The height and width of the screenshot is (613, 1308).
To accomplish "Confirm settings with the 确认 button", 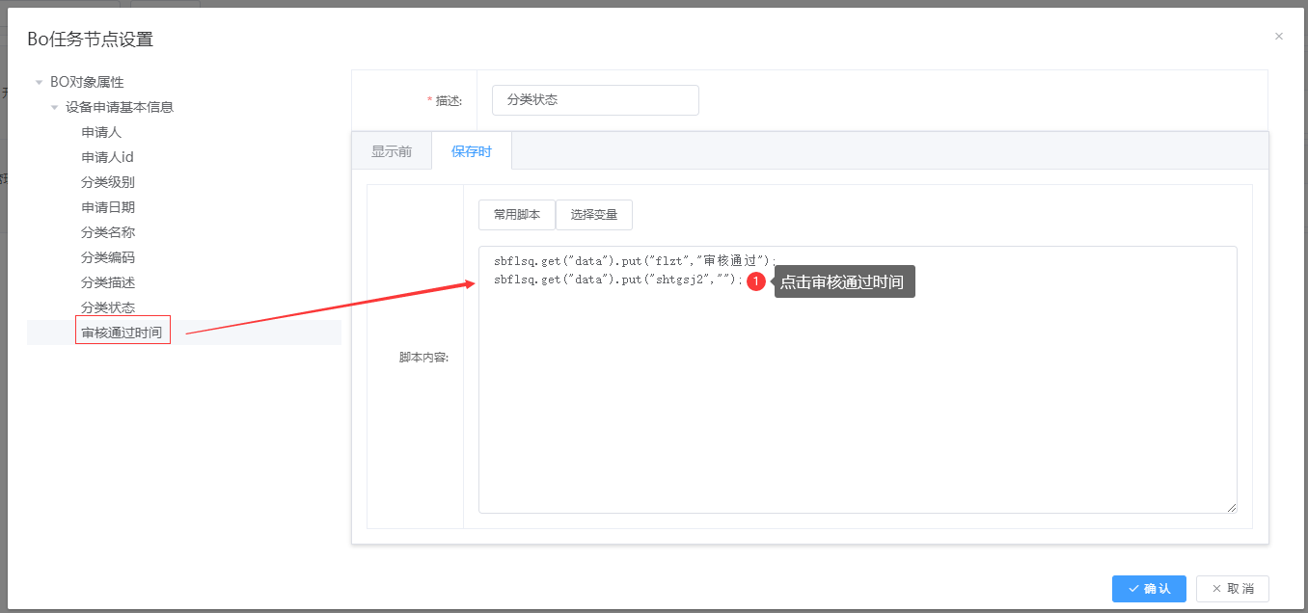I will pyautogui.click(x=1149, y=589).
